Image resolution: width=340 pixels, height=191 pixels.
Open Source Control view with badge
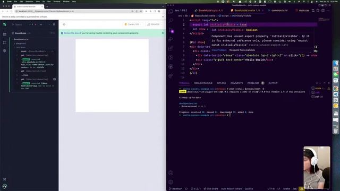point(171,30)
